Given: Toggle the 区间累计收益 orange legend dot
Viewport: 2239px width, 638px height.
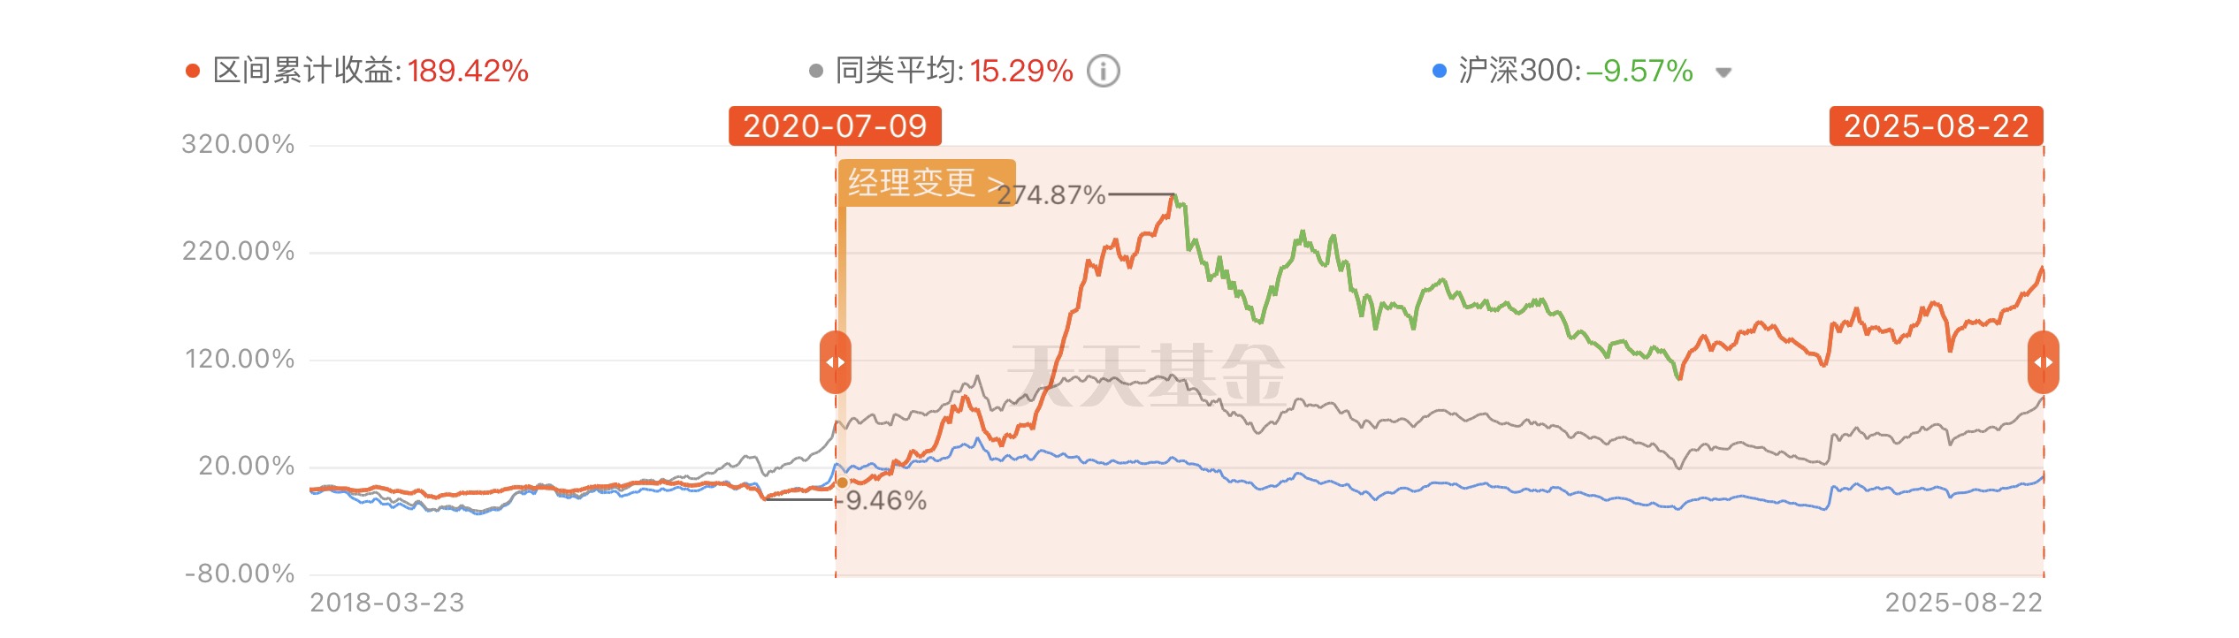Looking at the screenshot, I should click(193, 71).
